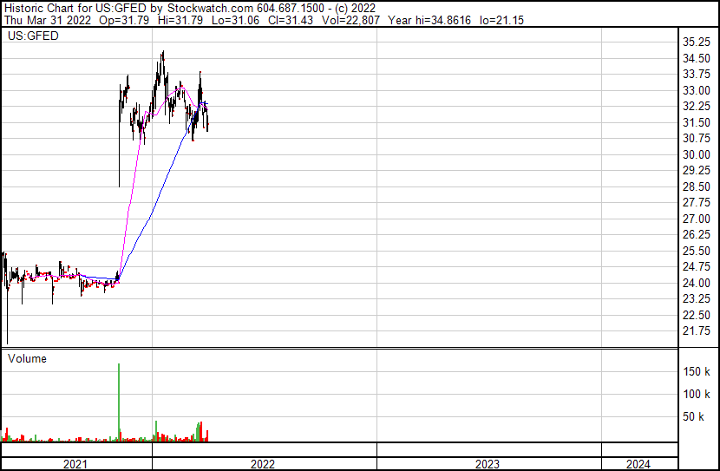720x471 pixels.
Task: Click the Vol=22,807 value in header
Action: 331,20
